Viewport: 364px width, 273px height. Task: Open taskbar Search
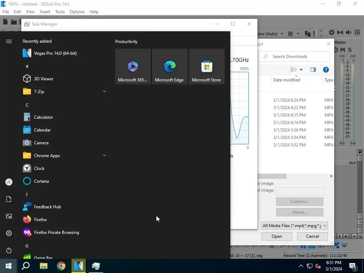26,266
